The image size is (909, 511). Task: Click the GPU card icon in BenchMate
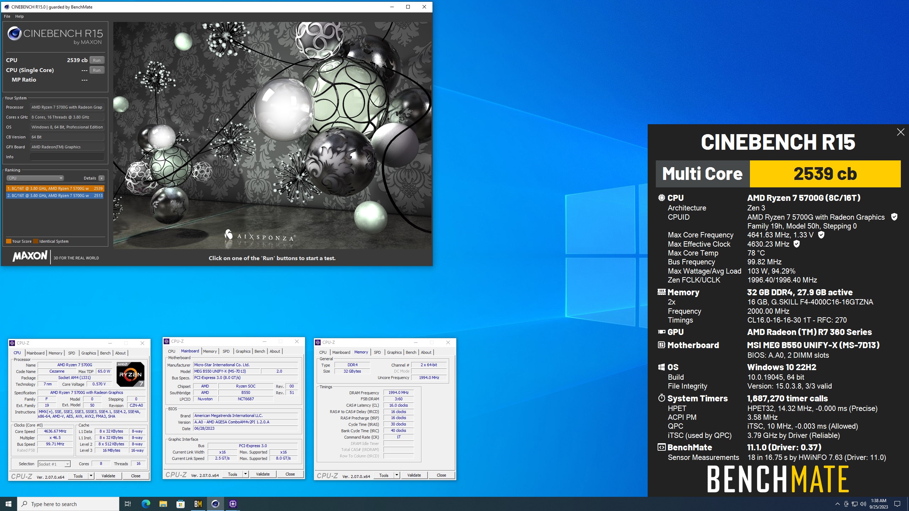pyautogui.click(x=661, y=332)
